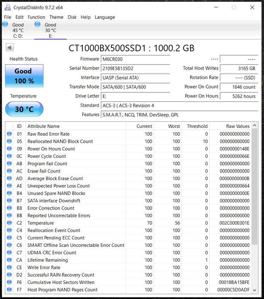
Task: Click the status icon for SATA interface Downshift
Action: [x=9, y=201]
